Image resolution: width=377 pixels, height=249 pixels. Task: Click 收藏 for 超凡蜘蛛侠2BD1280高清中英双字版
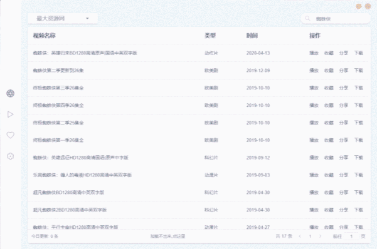[x=329, y=210]
